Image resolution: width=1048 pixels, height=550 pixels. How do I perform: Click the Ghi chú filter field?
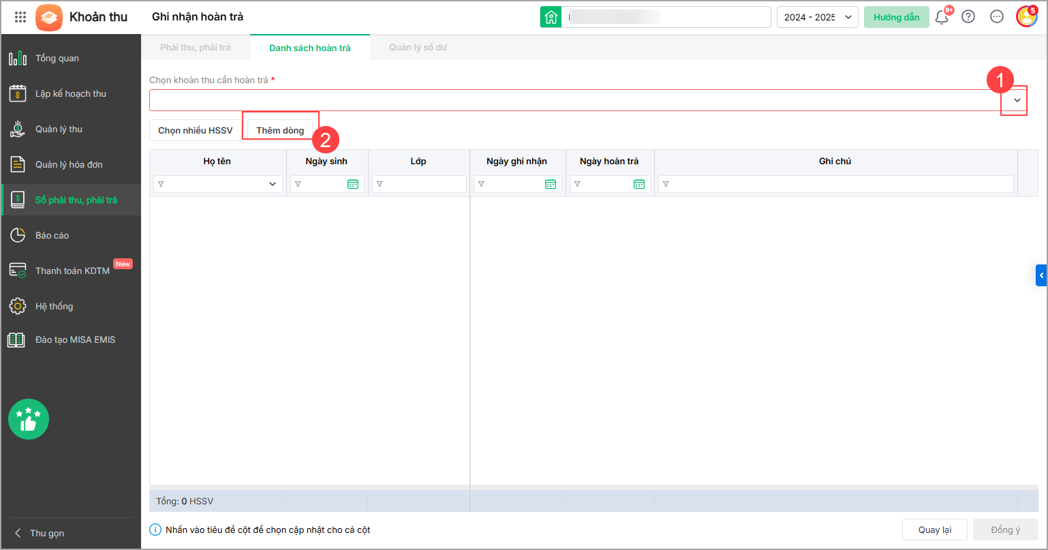[x=836, y=184]
